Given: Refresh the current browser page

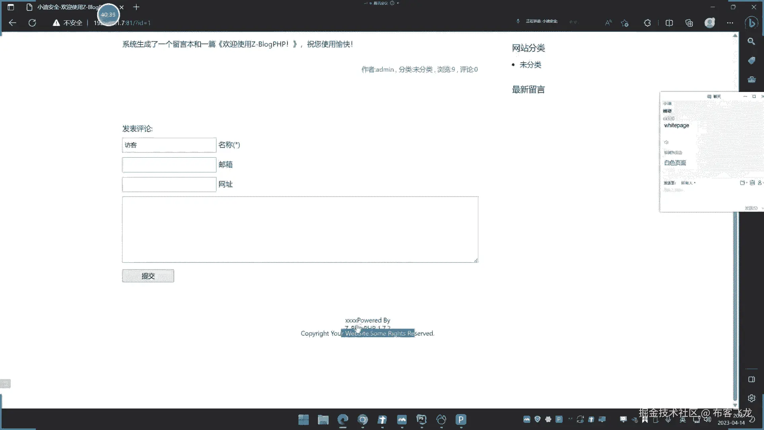Looking at the screenshot, I should 32,23.
